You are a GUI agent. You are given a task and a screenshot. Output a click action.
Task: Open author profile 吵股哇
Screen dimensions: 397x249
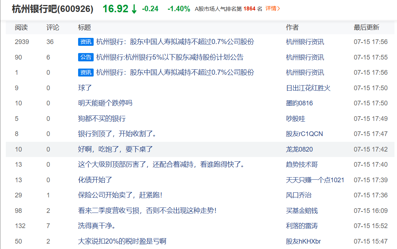click(x=295, y=119)
